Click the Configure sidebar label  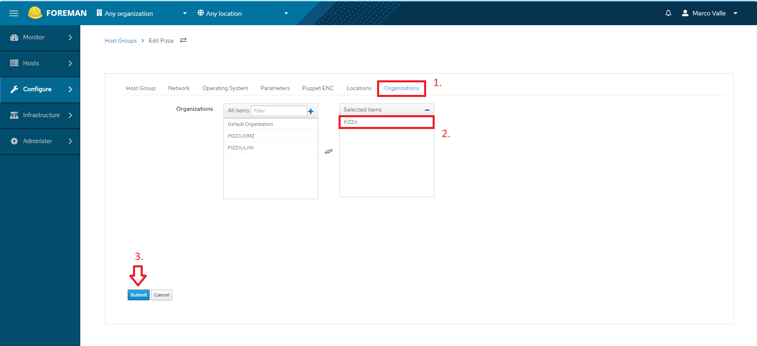coord(37,89)
